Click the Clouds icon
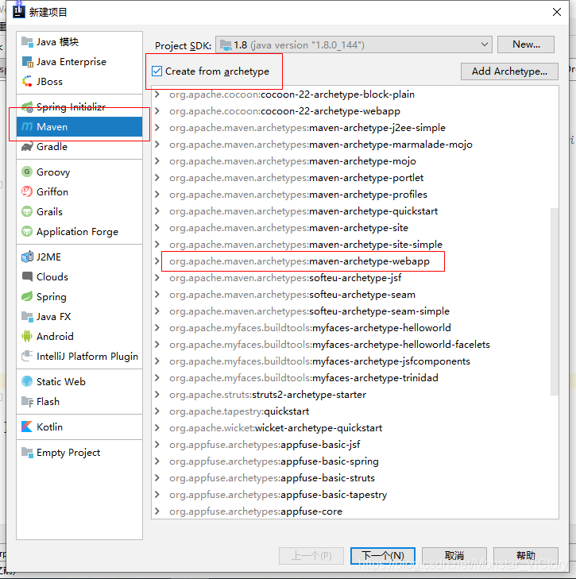The image size is (576, 579). pyautogui.click(x=27, y=276)
